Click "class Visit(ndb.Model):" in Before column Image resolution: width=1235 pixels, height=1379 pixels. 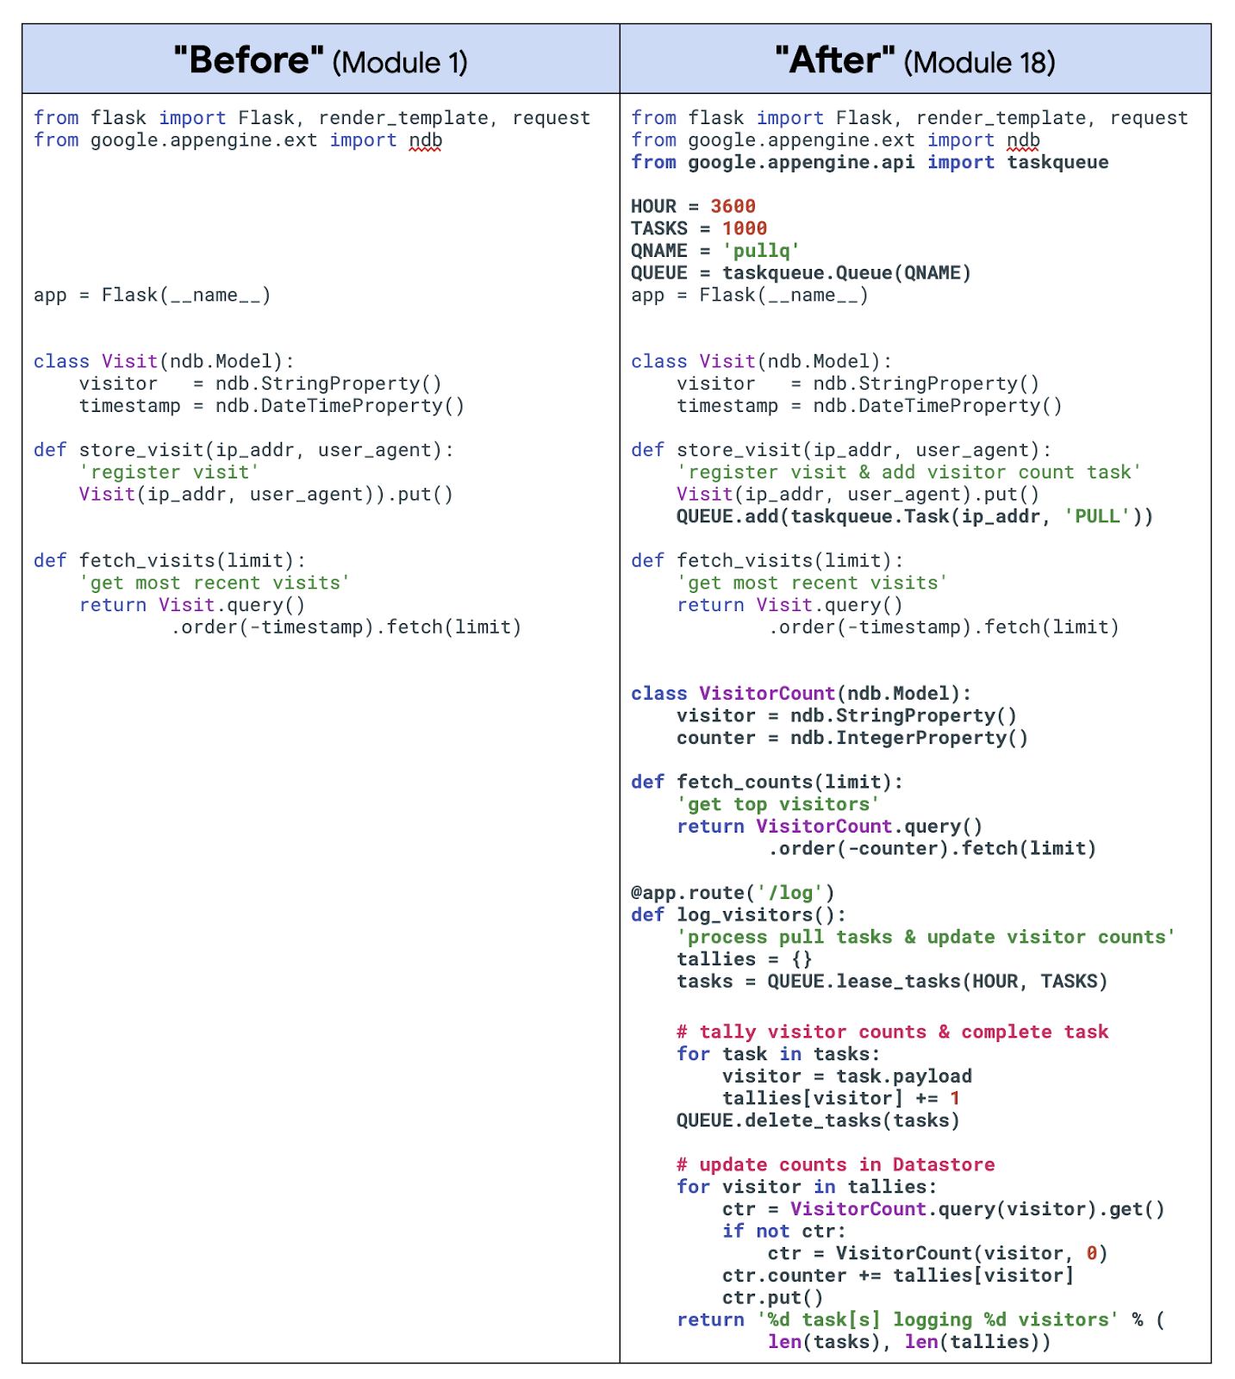[164, 361]
